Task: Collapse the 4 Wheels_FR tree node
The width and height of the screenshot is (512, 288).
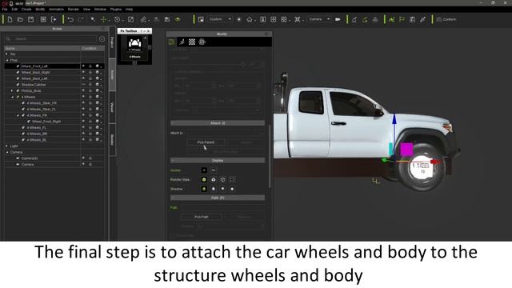Action: [x=18, y=115]
